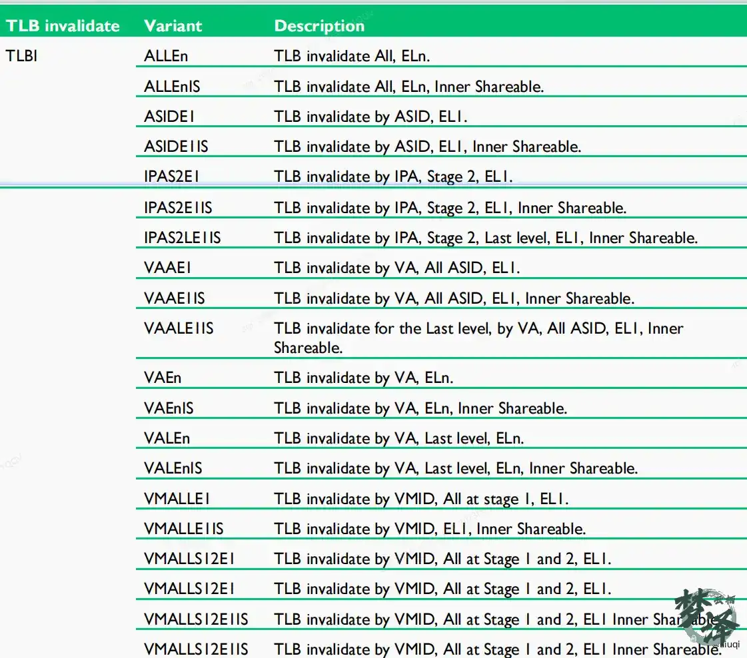Click the "TLB invalidate" column header

tap(63, 26)
